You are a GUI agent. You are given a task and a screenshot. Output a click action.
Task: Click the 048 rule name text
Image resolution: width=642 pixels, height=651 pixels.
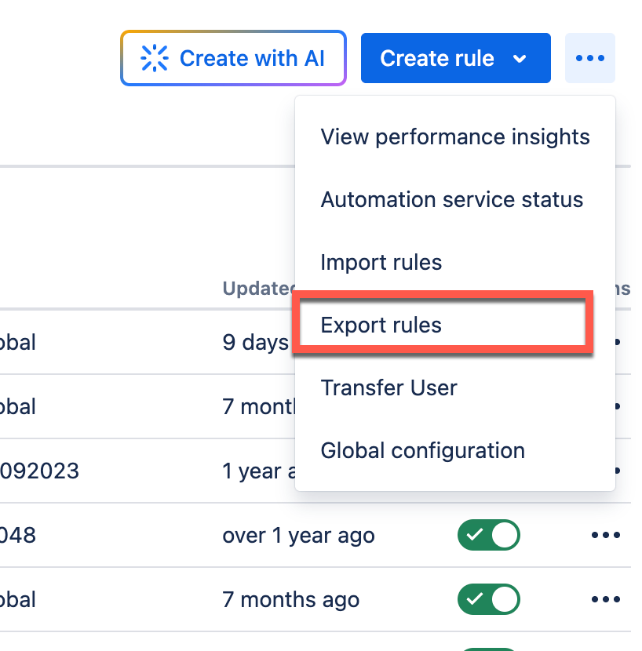(18, 535)
